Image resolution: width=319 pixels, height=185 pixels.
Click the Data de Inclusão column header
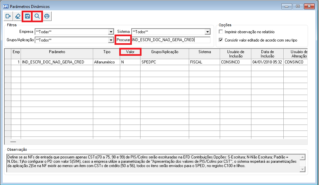click(x=267, y=54)
